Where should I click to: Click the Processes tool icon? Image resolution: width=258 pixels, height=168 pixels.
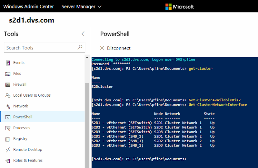coord(8,128)
